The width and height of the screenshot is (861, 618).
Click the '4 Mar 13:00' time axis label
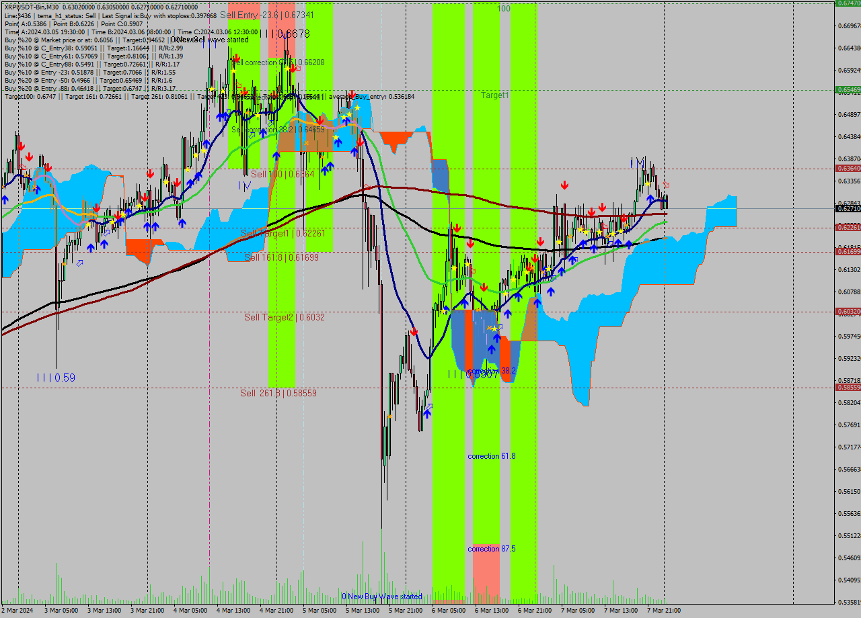point(233,611)
